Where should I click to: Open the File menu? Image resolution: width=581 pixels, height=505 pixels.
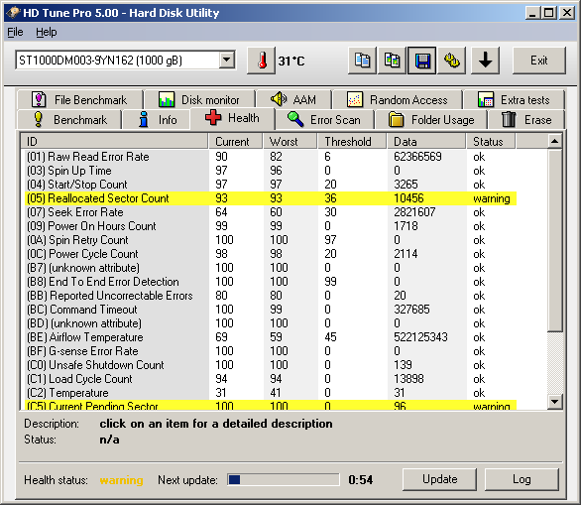coord(15,33)
